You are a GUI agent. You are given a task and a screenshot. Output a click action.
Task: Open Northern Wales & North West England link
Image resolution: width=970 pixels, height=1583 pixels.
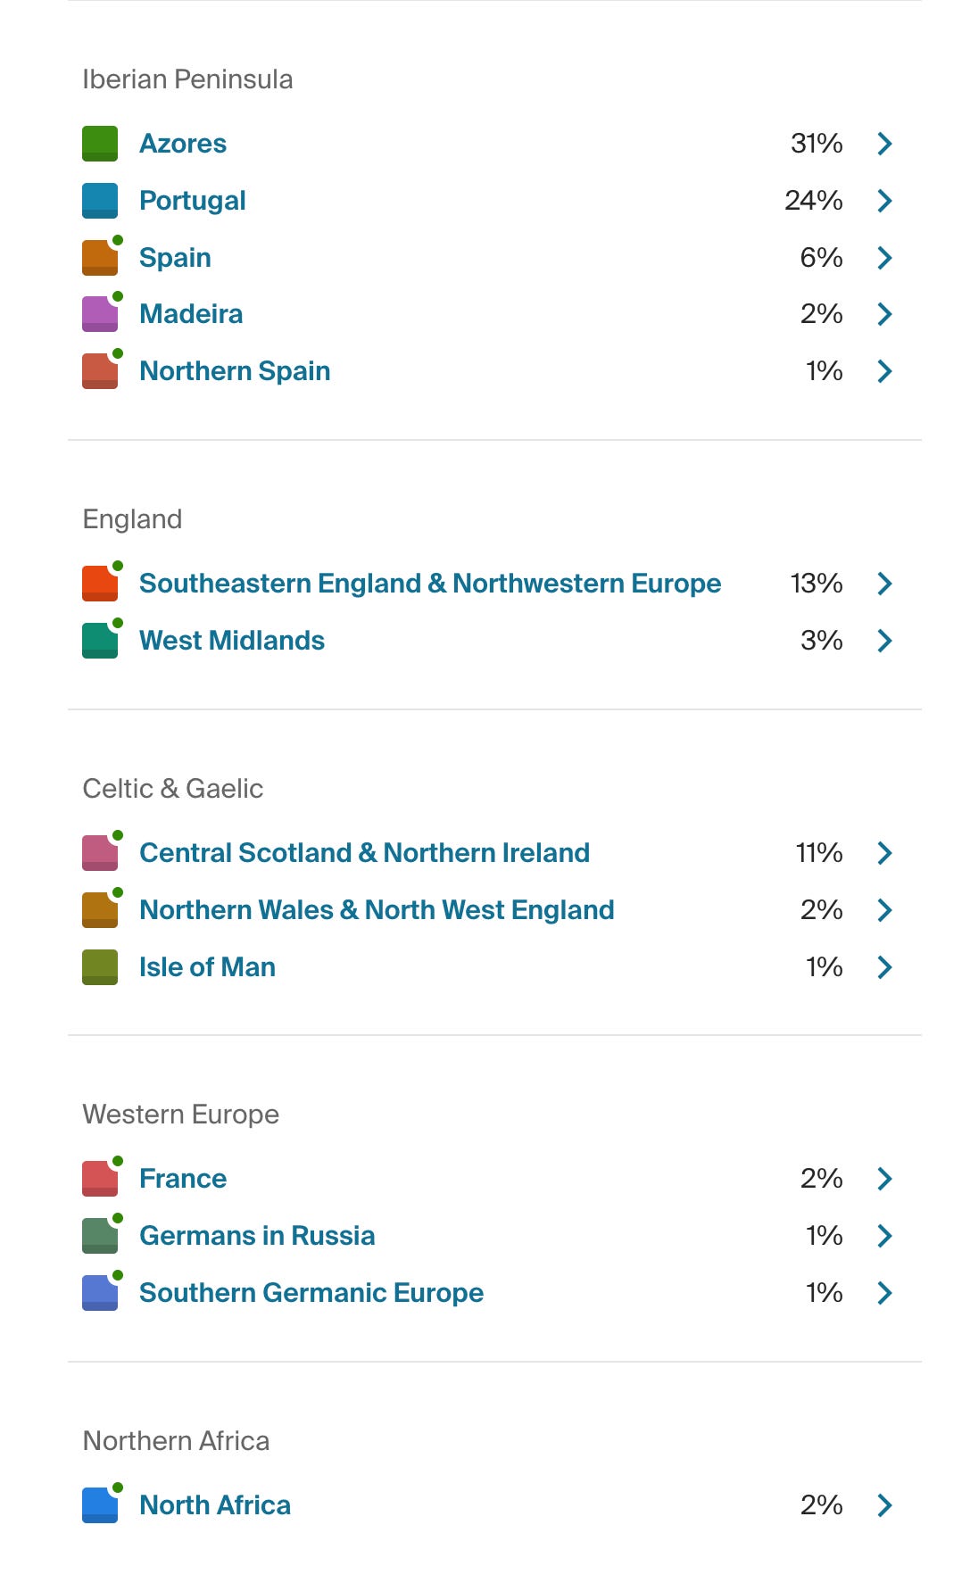coord(377,910)
